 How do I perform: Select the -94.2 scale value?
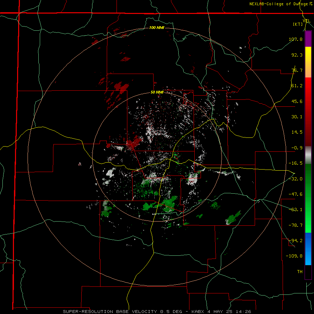[296, 241]
